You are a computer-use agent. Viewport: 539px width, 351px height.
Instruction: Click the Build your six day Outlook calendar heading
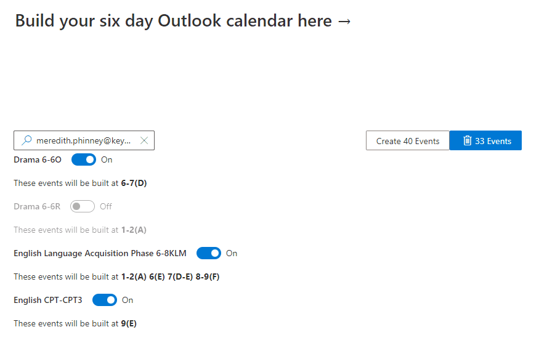(183, 20)
